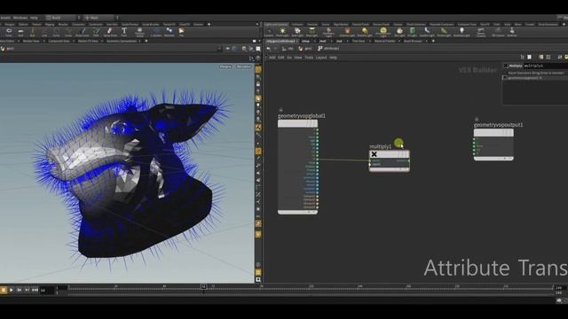Select the Font shelf tool
The image size is (568, 319).
point(124,33)
